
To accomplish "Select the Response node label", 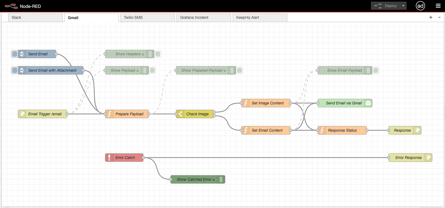I will point(402,130).
